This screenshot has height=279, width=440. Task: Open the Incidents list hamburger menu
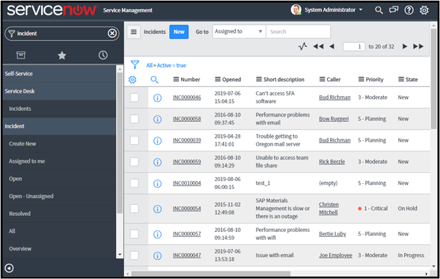click(x=133, y=32)
